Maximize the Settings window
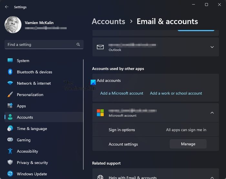Image resolution: width=226 pixels, height=179 pixels. [x=206, y=5]
